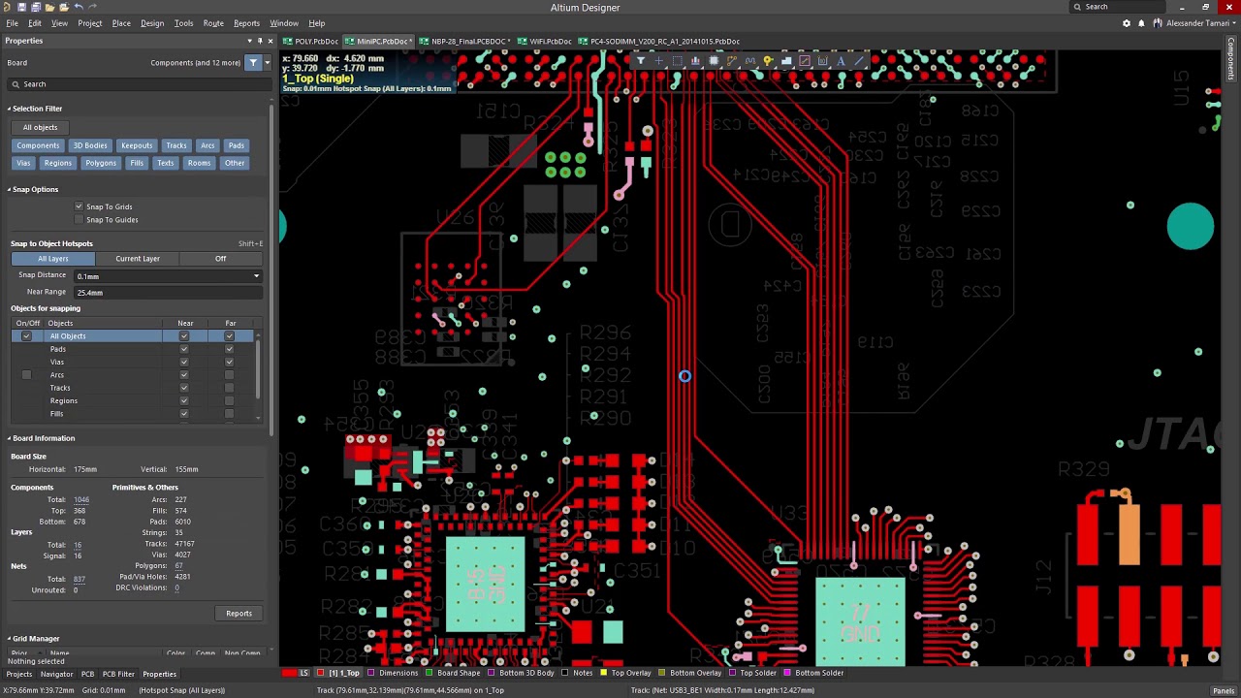Image resolution: width=1241 pixels, height=698 pixels.
Task: Click the notifications bell icon
Action: pyautogui.click(x=1141, y=23)
